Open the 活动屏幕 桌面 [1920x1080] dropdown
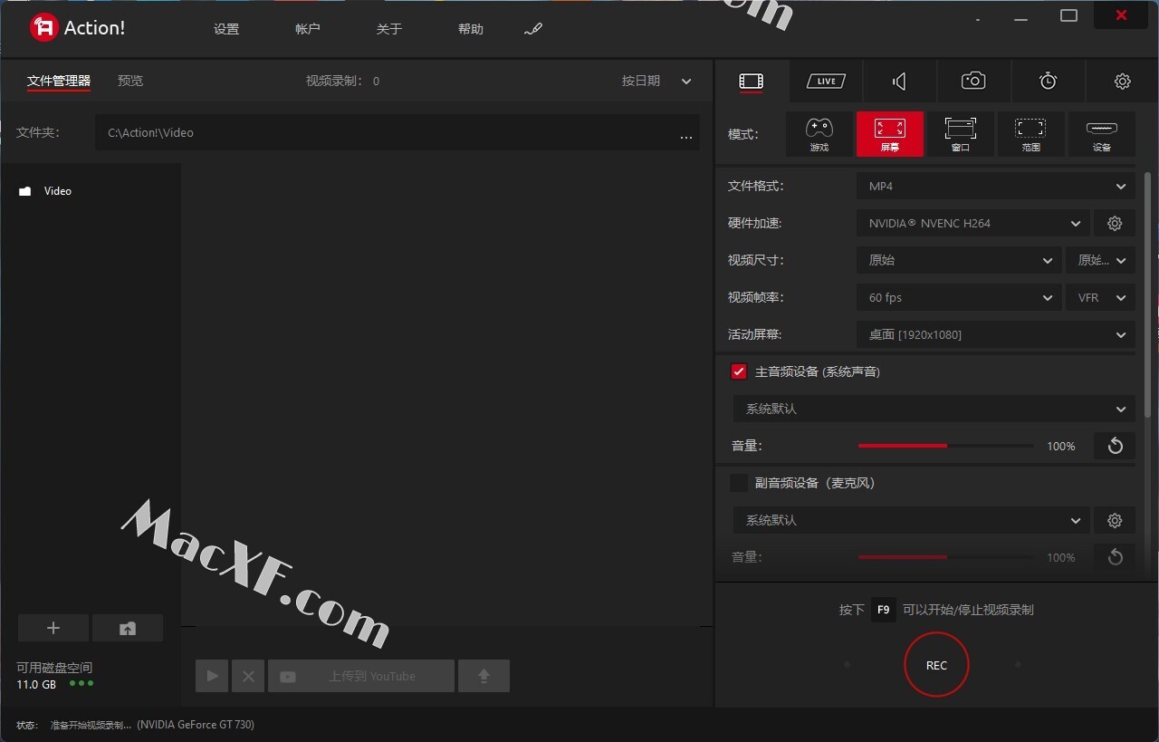The image size is (1159, 742). (x=995, y=334)
